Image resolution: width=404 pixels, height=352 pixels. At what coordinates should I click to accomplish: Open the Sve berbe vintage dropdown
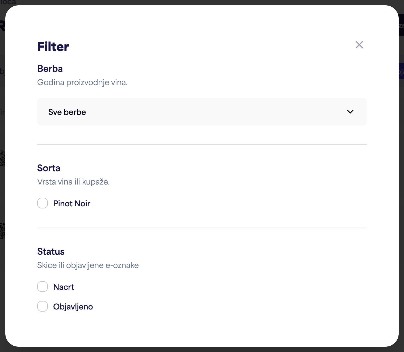tap(202, 112)
